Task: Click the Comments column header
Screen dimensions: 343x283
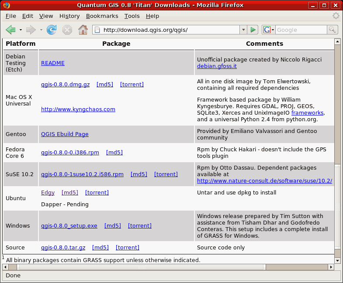Action: pyautogui.click(x=264, y=44)
